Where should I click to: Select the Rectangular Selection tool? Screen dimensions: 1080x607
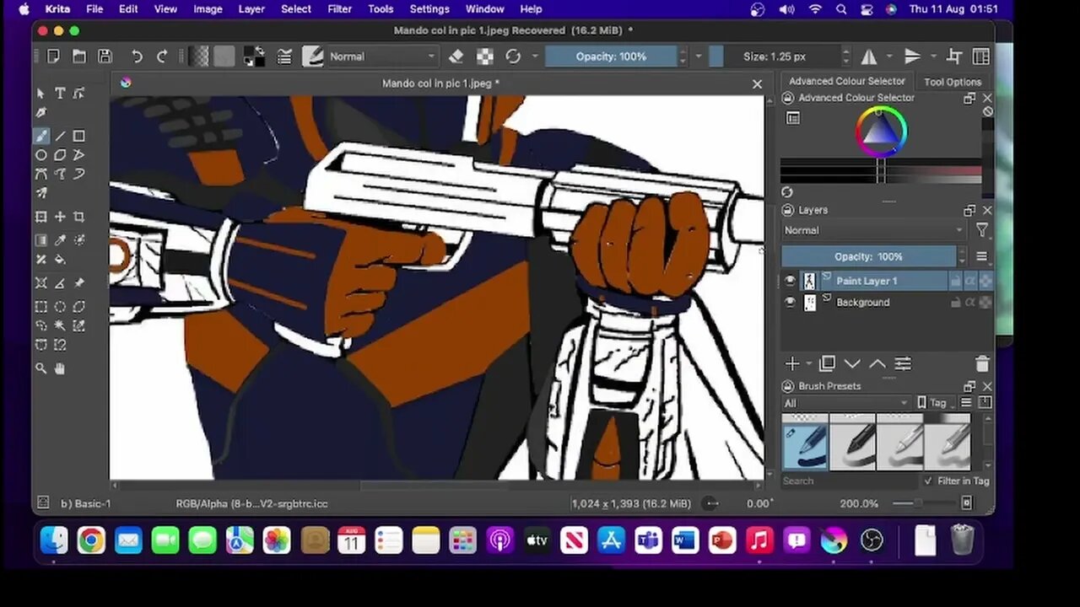click(x=40, y=307)
